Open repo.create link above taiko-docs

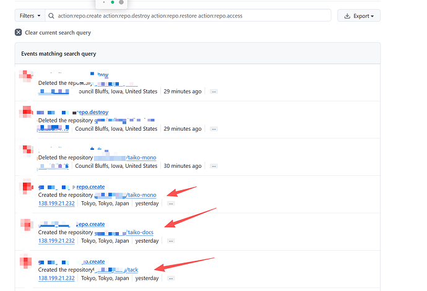90,224
